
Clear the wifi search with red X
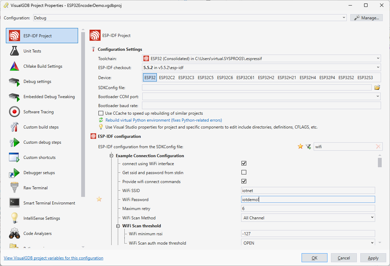click(x=378, y=146)
